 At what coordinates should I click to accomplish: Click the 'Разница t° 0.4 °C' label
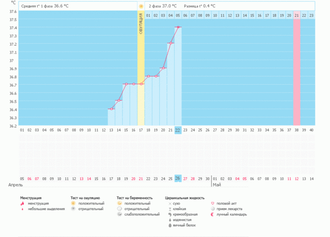pos(199,6)
